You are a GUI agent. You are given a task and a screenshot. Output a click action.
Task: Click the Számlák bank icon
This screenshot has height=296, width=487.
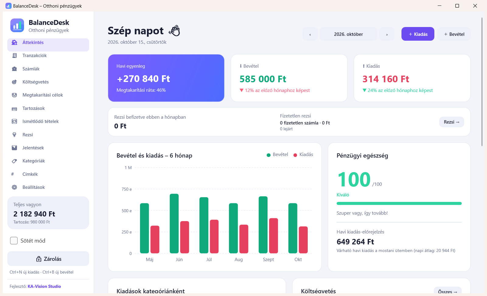point(14,69)
